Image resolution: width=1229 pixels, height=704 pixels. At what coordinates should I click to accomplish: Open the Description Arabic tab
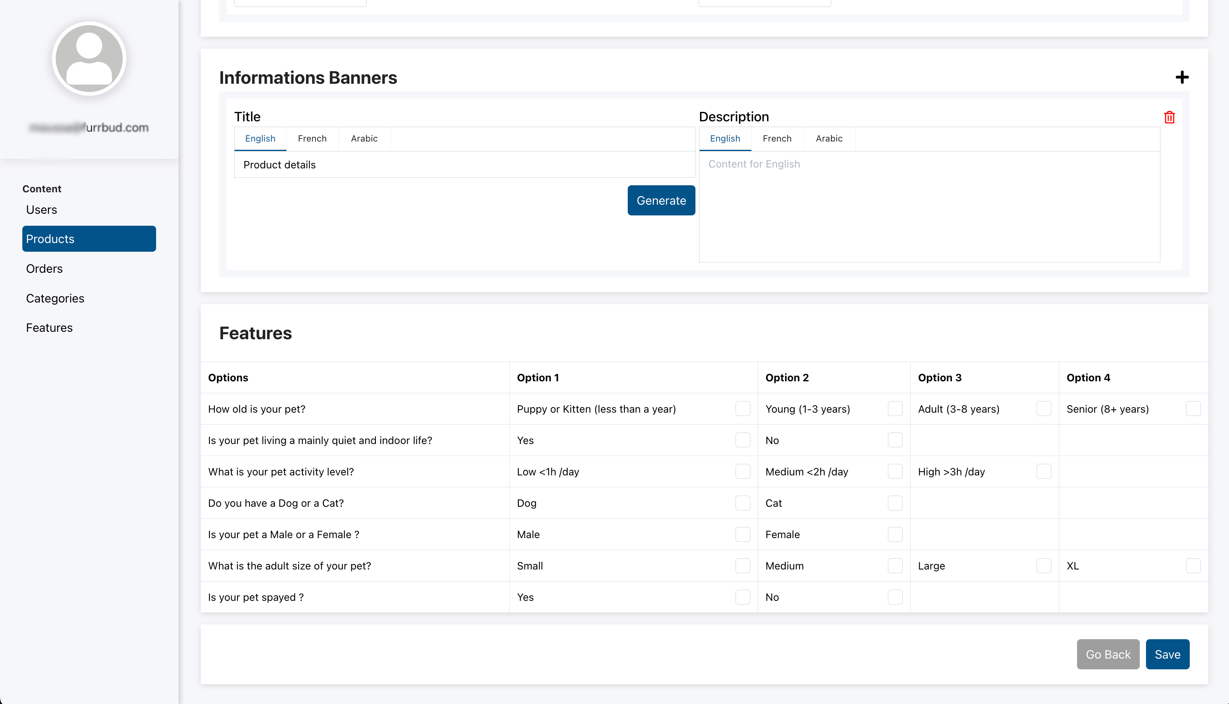828,139
